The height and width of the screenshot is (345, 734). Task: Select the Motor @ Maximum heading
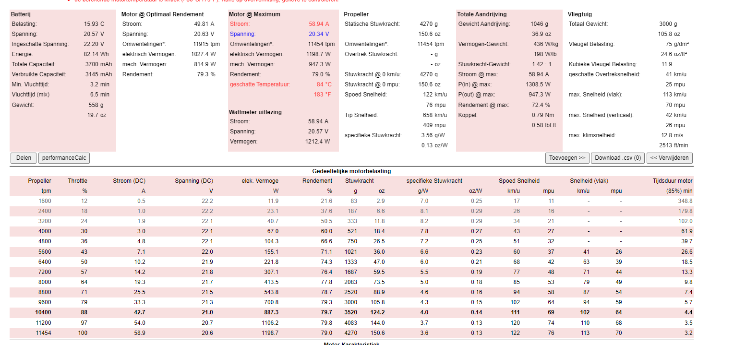tap(254, 14)
